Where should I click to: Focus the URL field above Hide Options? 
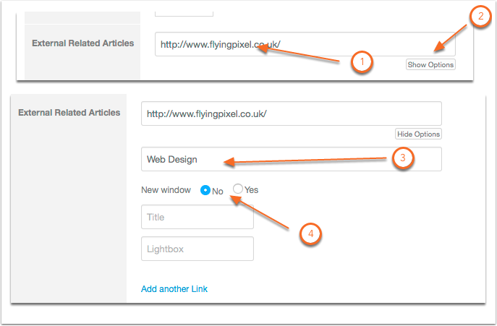[x=292, y=113]
